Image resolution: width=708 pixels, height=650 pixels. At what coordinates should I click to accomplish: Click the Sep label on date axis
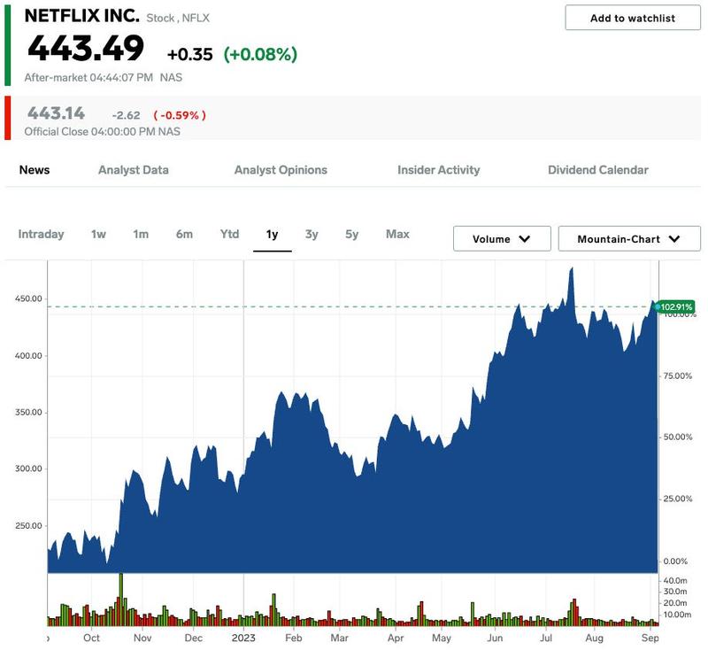(650, 638)
